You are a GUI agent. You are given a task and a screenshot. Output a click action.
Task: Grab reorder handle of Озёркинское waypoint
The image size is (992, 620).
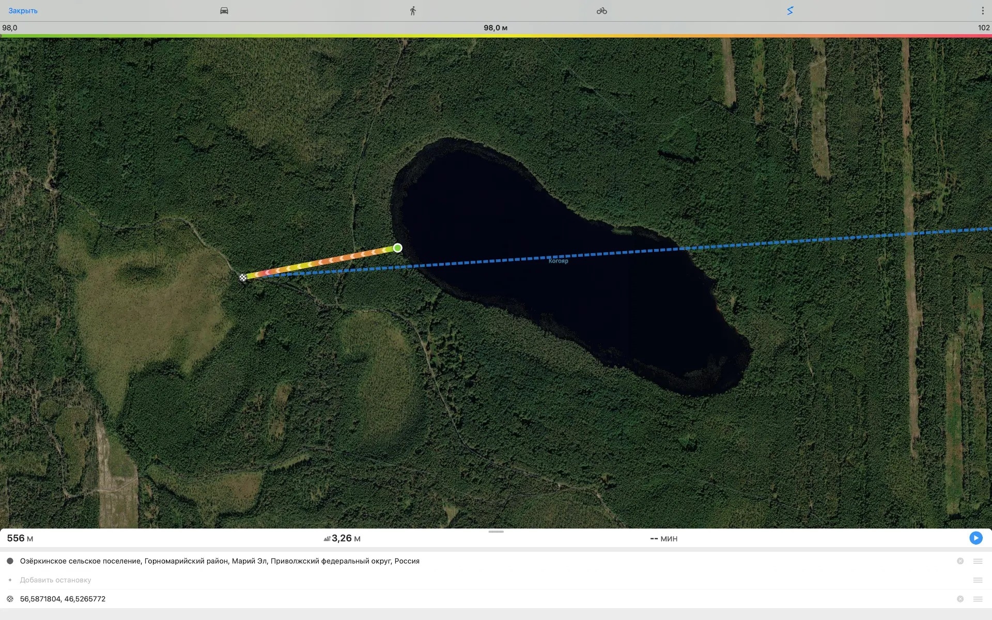978,561
